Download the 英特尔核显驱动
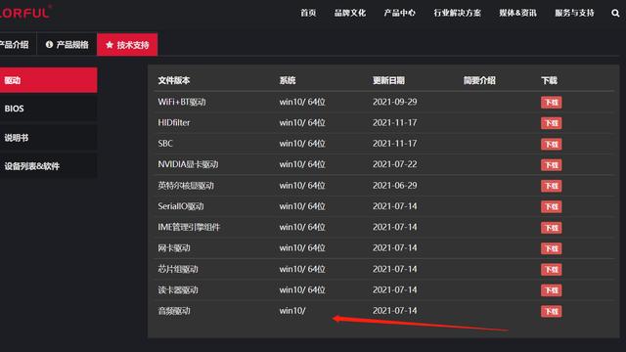 552,186
